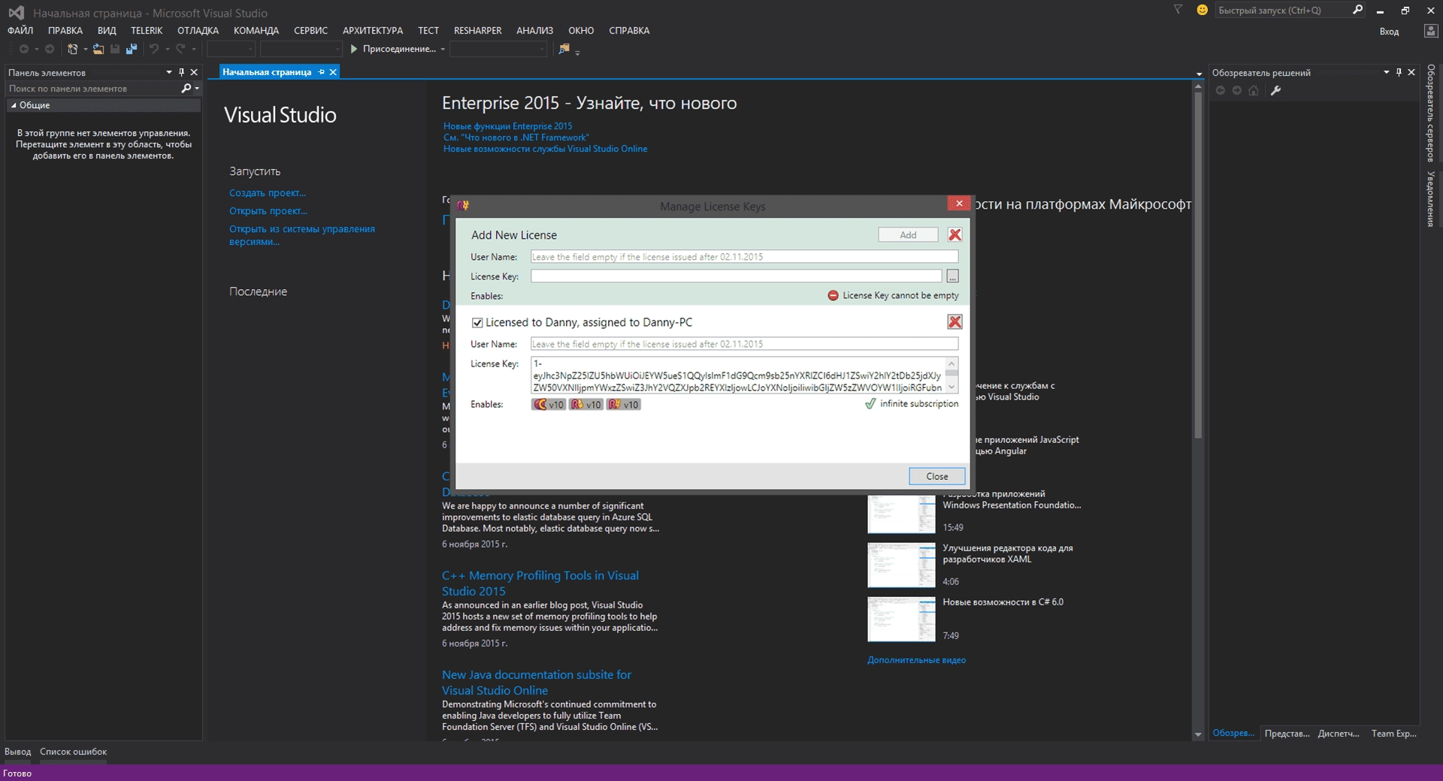Click Новые функции Enterprise 2015 link
The image size is (1443, 781).
coord(507,126)
